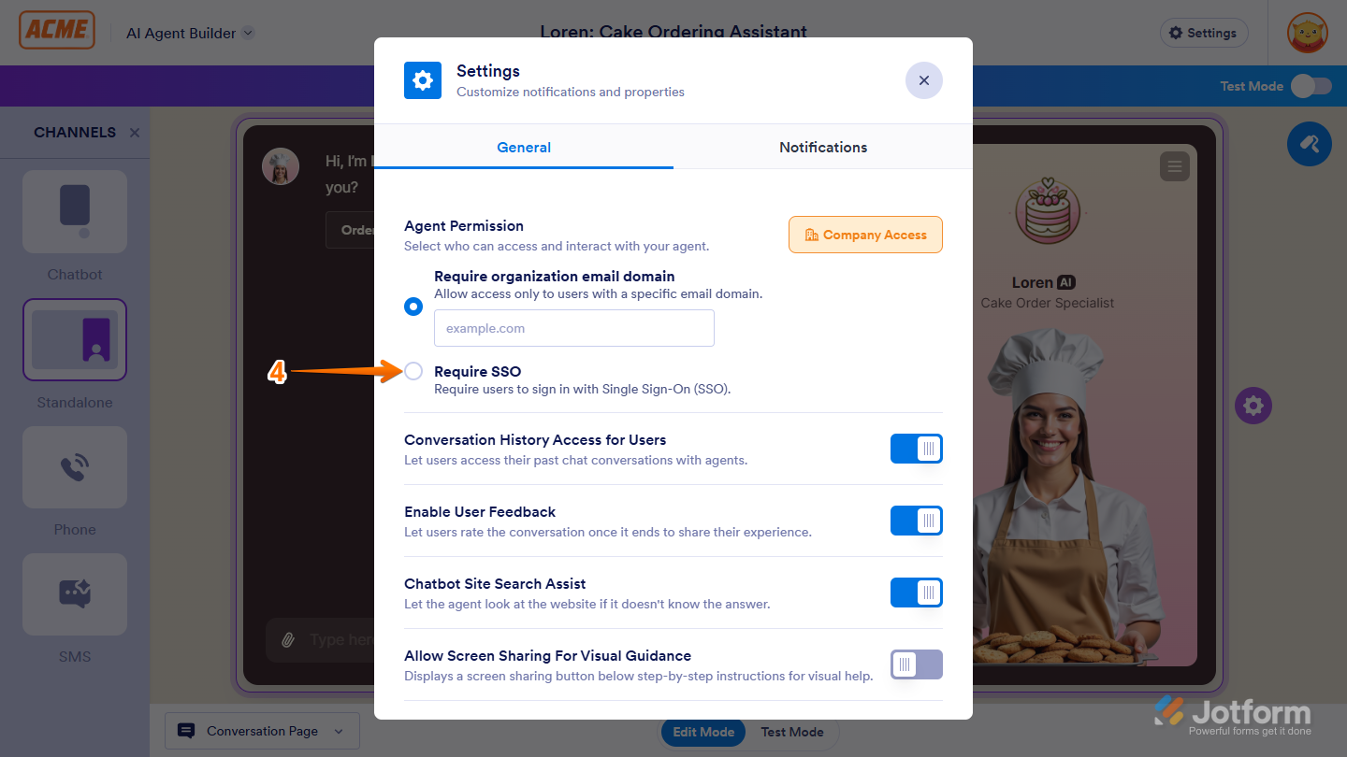Viewport: 1347px width, 757px height.
Task: Select the Require SSO radio button
Action: [x=413, y=371]
